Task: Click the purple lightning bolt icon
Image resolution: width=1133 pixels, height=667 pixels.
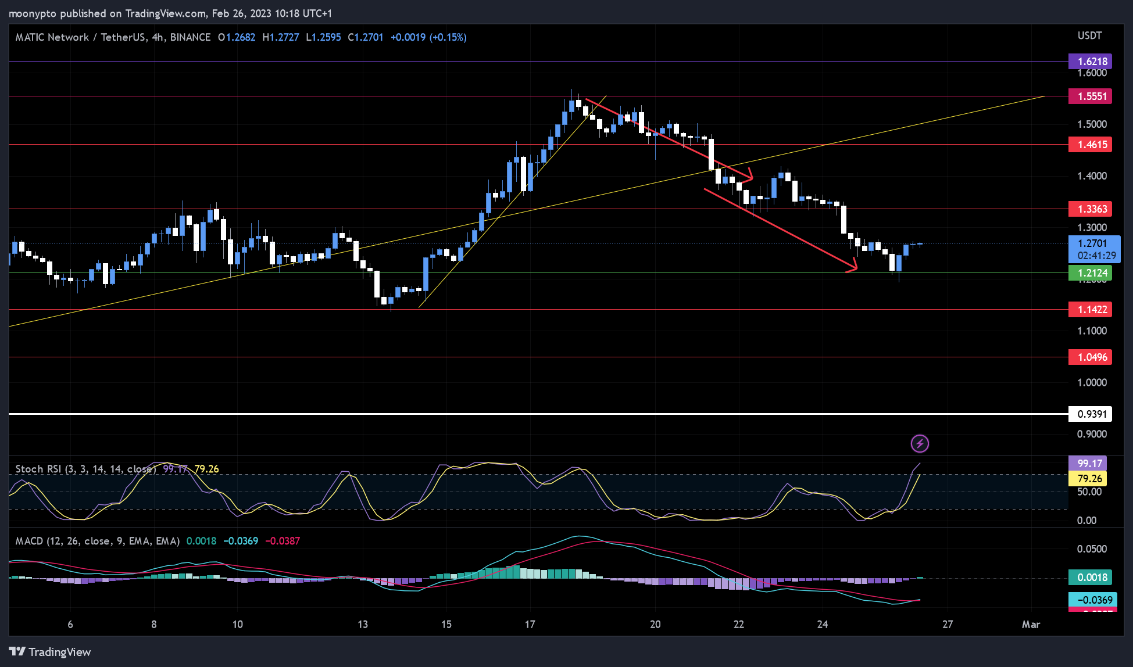Action: click(919, 444)
